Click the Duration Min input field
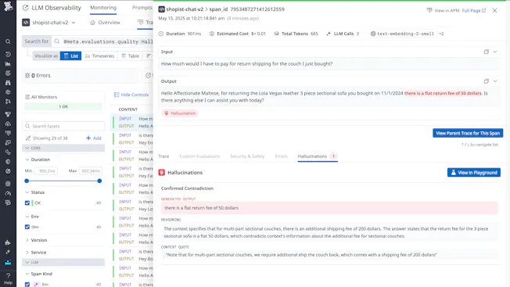Screen dimensions: 510x287 (46, 170)
